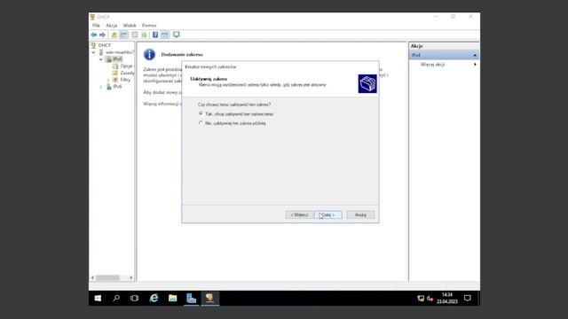This screenshot has width=568, height=319.
Task: Open the Widok menu
Action: coord(130,26)
